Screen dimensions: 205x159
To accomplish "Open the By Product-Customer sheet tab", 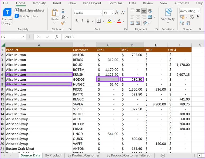I will [x=83, y=155].
